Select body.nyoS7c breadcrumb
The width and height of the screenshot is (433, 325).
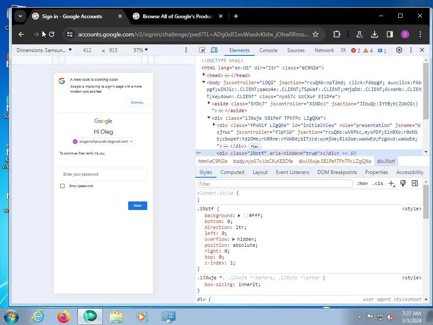coord(263,161)
